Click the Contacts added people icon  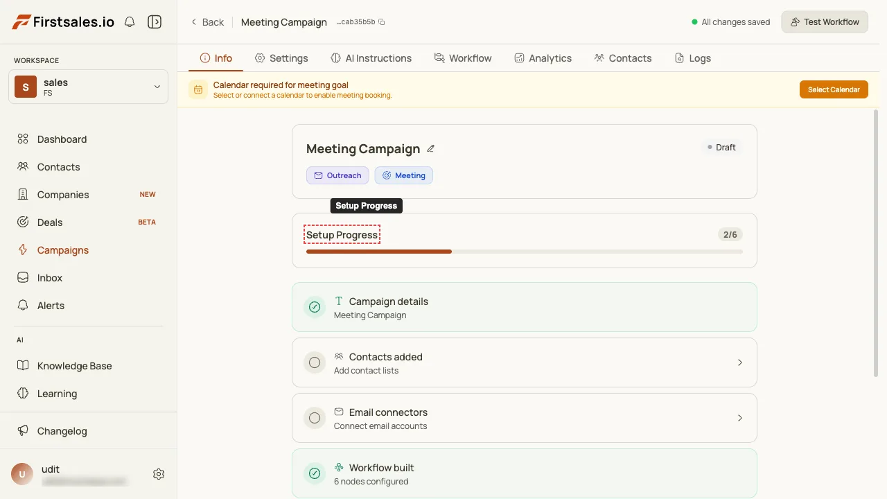339,356
